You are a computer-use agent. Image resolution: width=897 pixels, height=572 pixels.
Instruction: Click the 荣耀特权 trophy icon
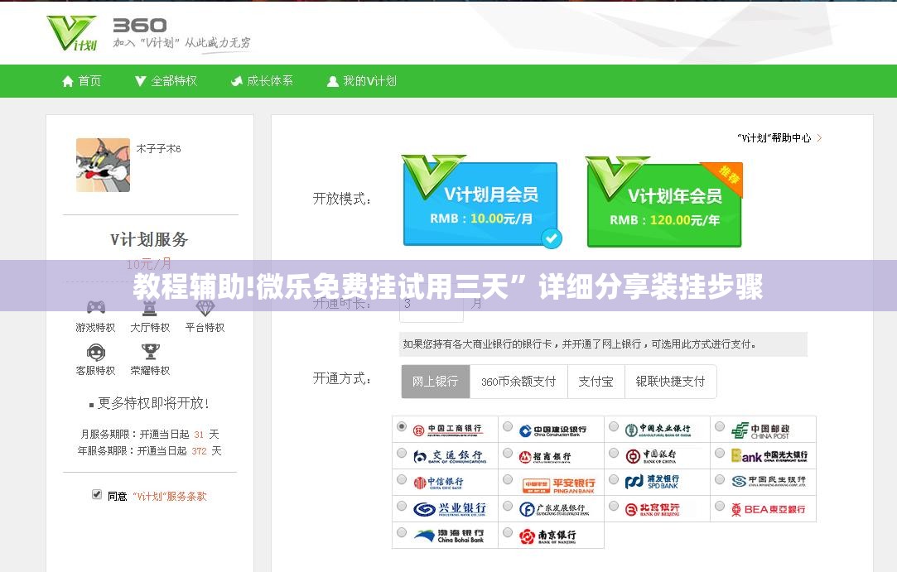click(x=150, y=351)
